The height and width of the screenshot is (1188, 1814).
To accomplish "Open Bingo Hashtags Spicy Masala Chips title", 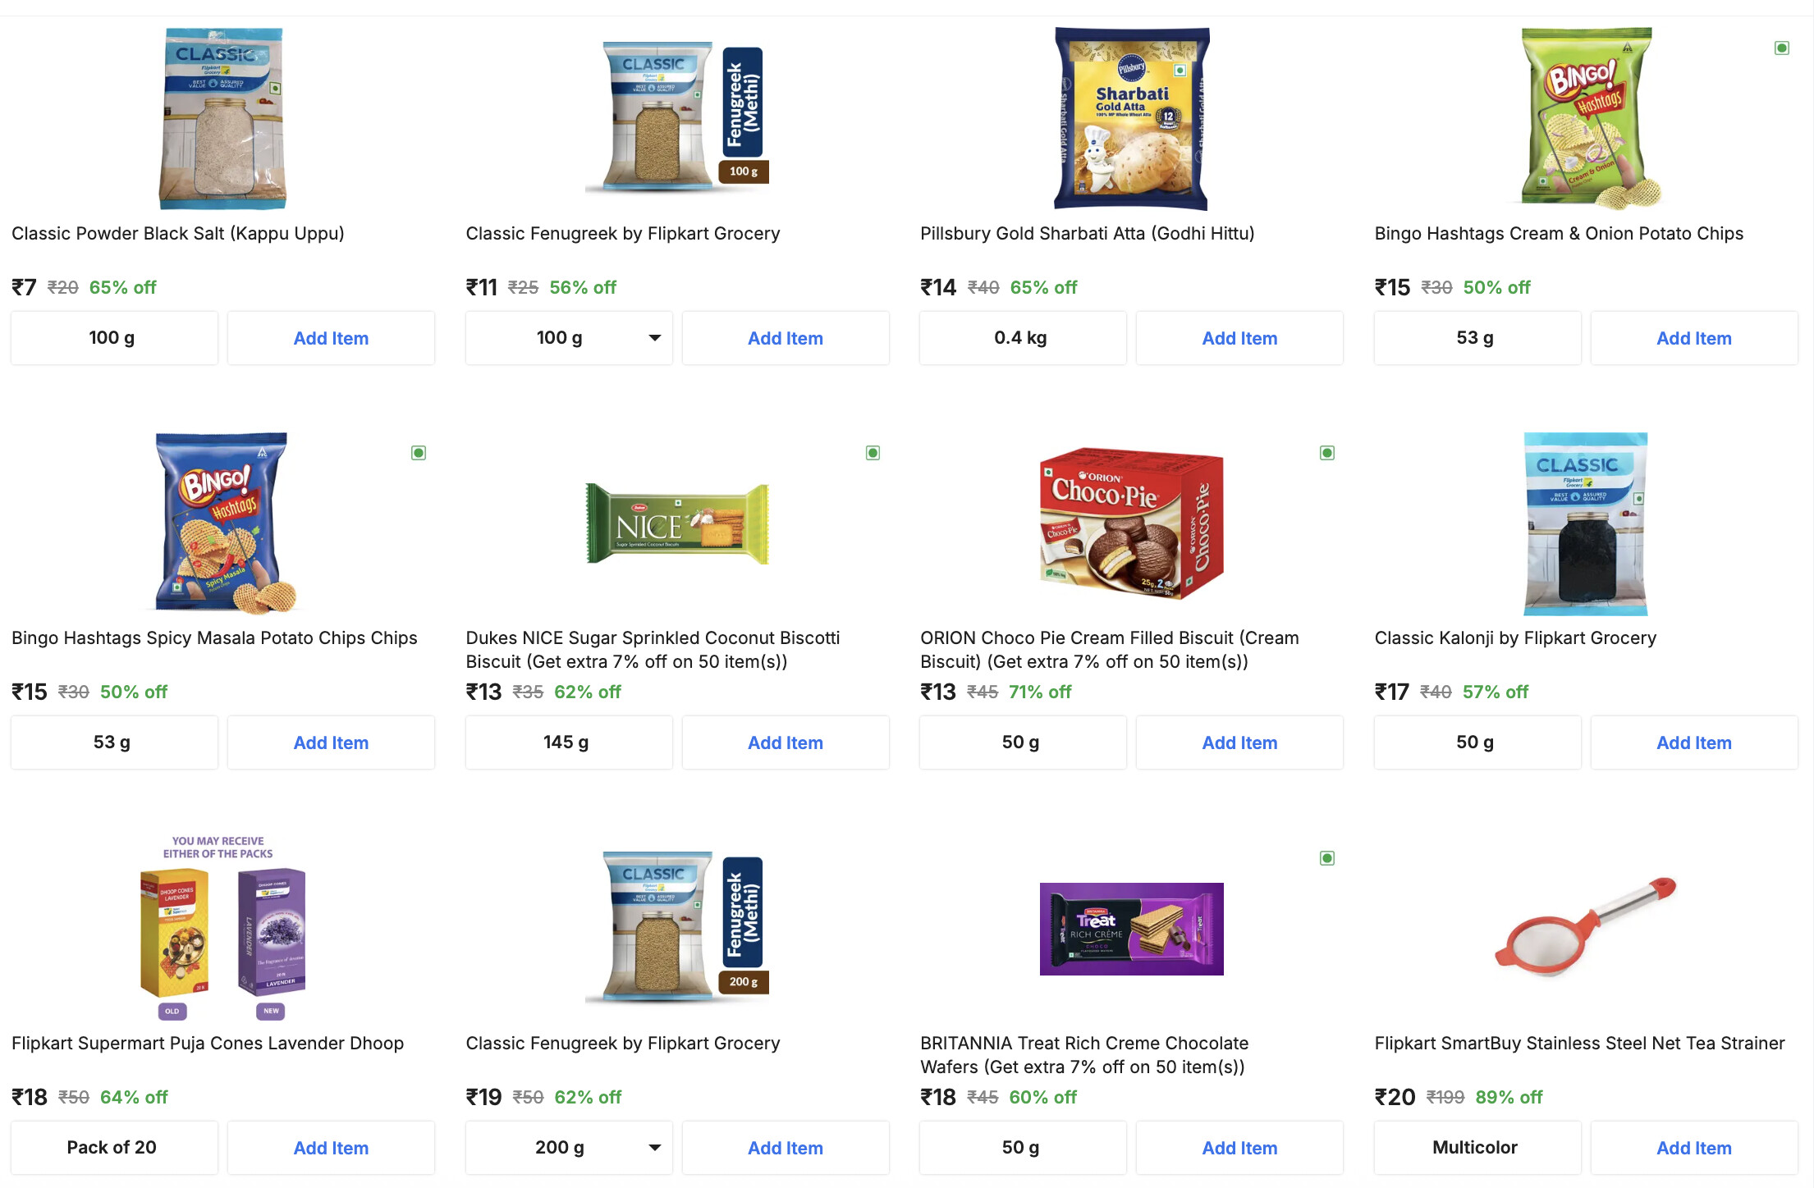I will [214, 638].
